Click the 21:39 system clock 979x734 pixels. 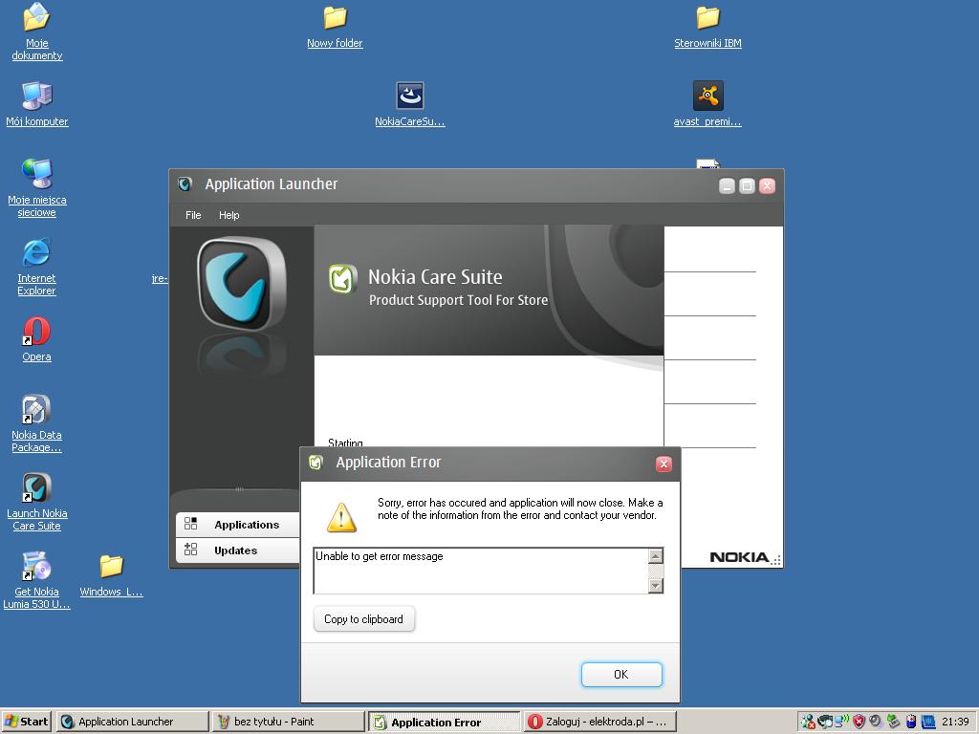955,722
